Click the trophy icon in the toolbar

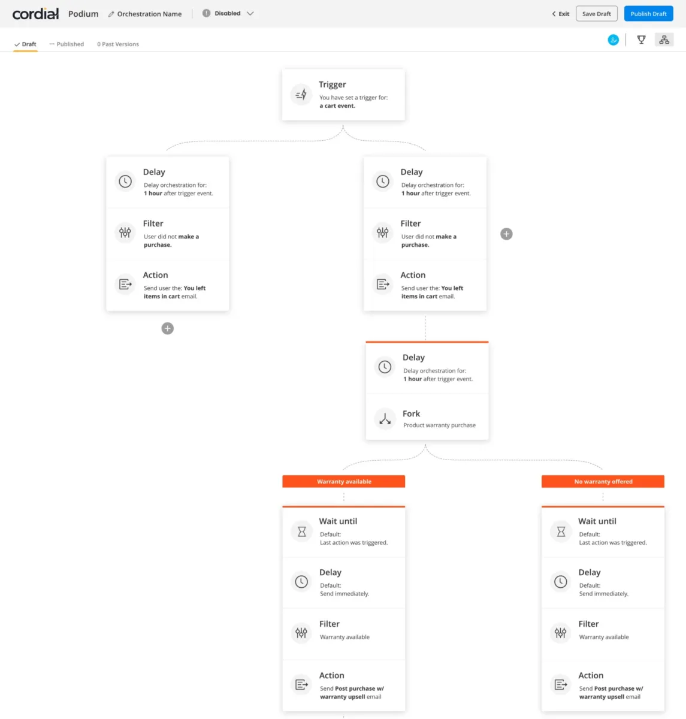(641, 40)
